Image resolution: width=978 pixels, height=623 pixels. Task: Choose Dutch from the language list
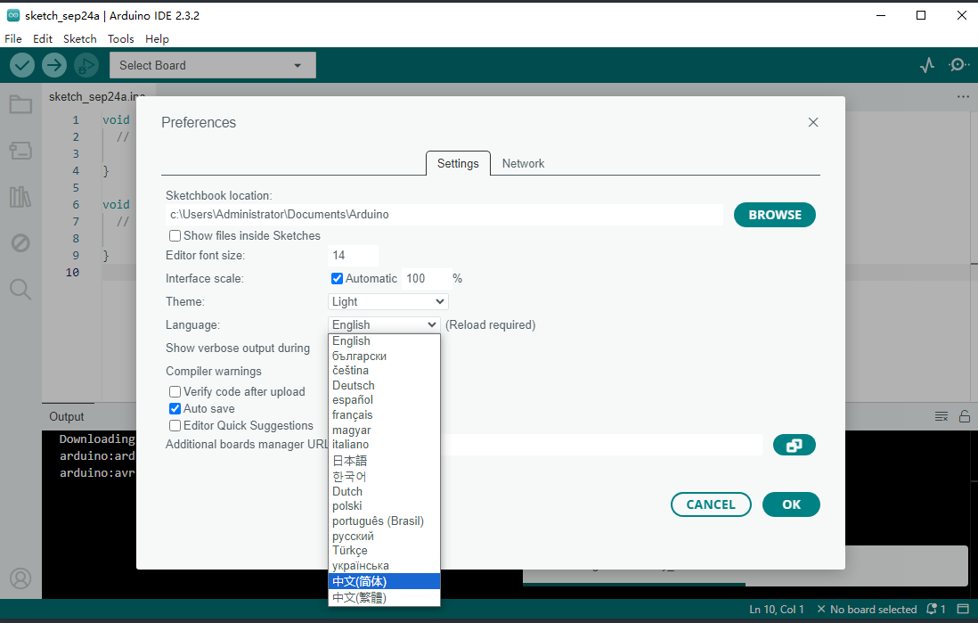[x=384, y=491]
